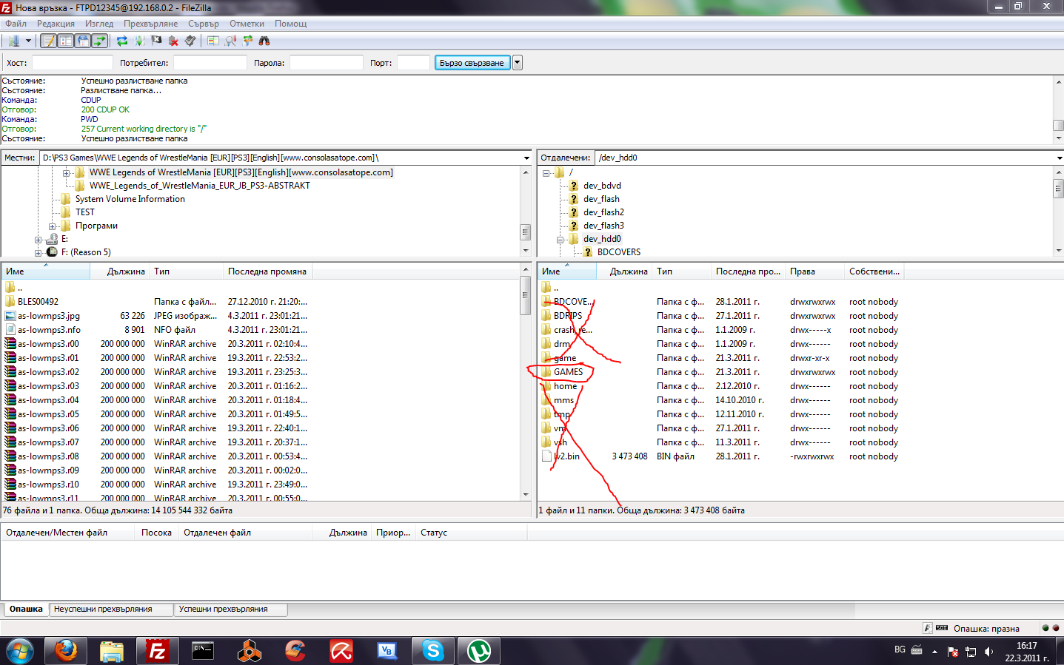Viewport: 1064px width, 665px height.
Task: Collapse the remote root / node
Action: [546, 173]
